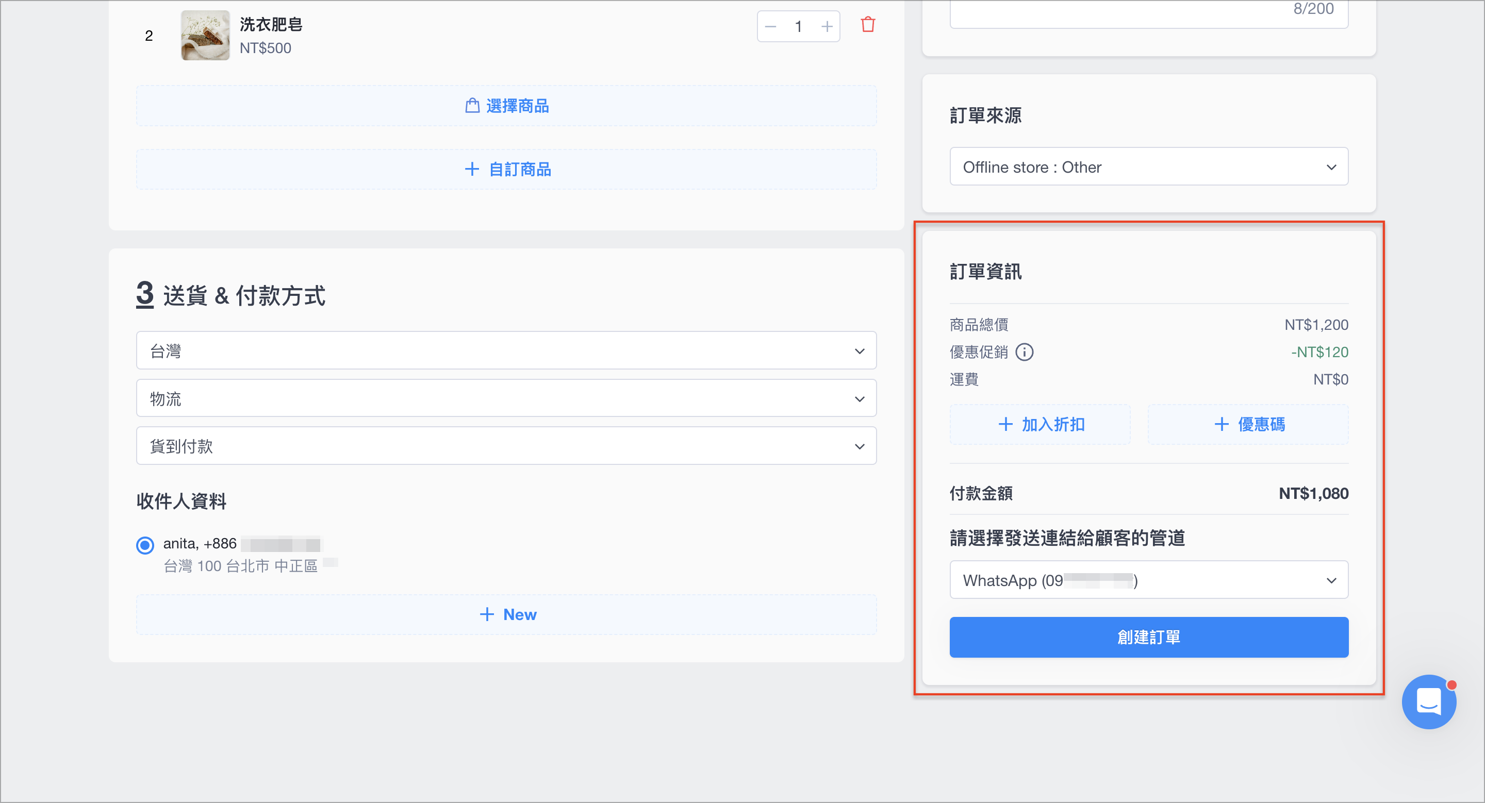Open the chat support bubble icon
1485x803 pixels.
(1428, 701)
